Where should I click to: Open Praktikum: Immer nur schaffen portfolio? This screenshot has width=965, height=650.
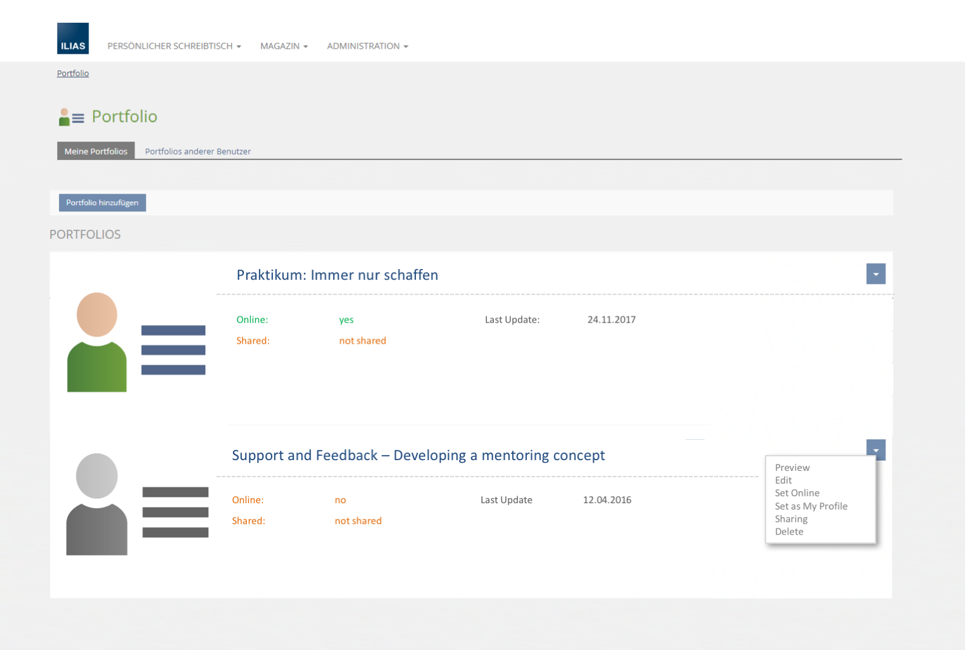coord(337,275)
